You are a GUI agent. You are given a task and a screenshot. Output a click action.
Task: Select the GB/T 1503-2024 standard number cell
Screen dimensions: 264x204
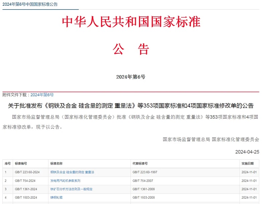(x=26, y=197)
